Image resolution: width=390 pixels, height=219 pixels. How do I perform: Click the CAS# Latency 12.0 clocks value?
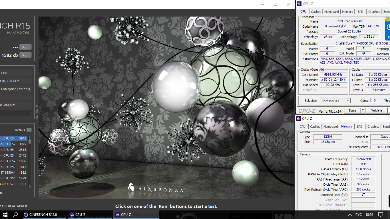click(363, 169)
